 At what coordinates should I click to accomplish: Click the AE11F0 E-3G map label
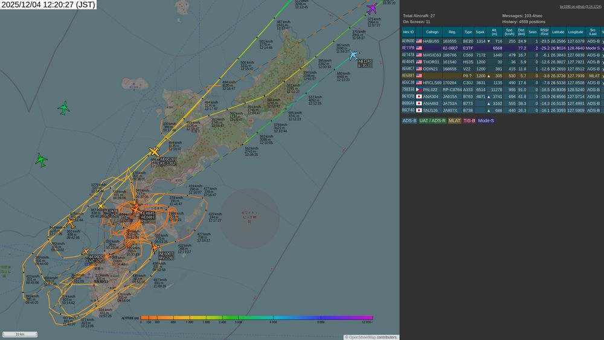tap(365, 63)
